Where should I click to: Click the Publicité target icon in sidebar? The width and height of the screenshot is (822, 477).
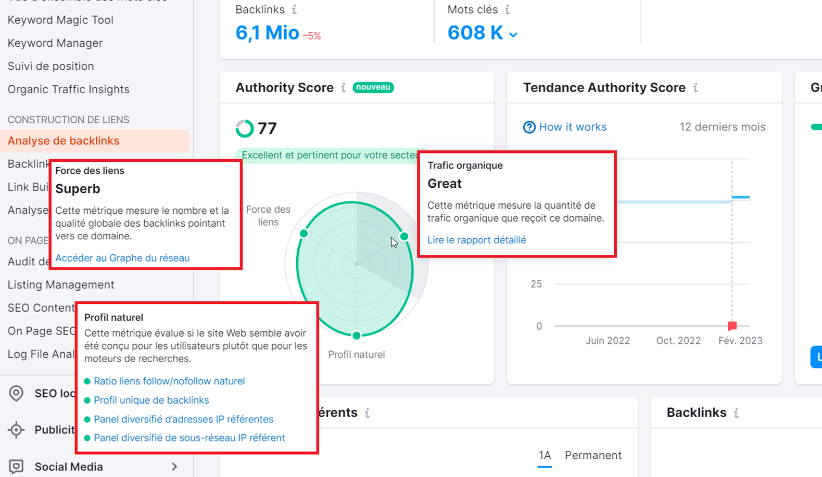coord(16,430)
